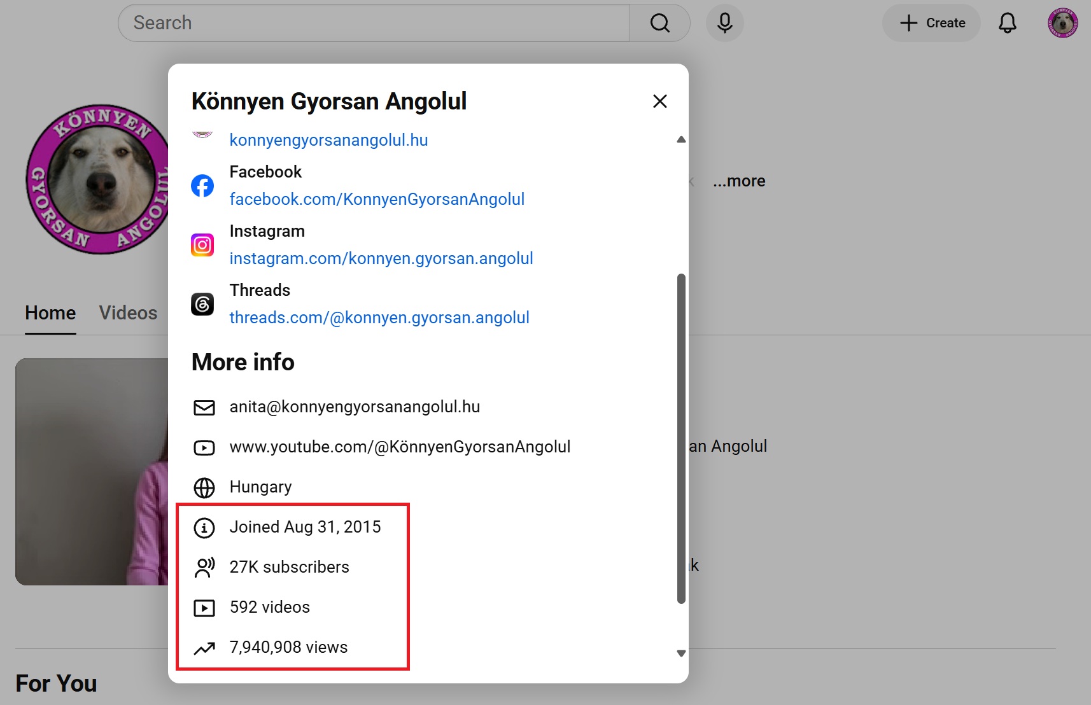The image size is (1091, 705).
Task: Click the For You section heading
Action: [56, 684]
